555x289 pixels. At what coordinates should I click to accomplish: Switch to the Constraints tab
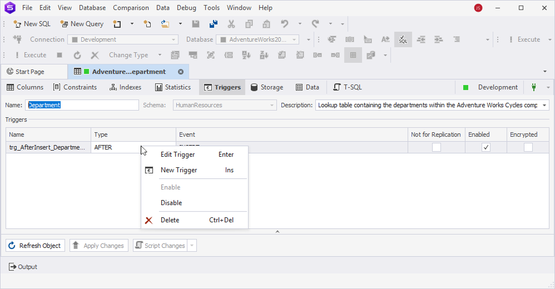pyautogui.click(x=75, y=87)
